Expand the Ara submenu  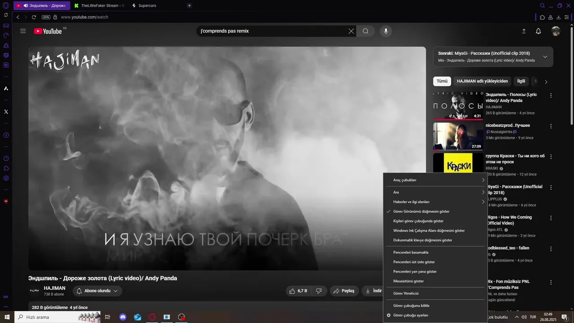tap(435, 192)
